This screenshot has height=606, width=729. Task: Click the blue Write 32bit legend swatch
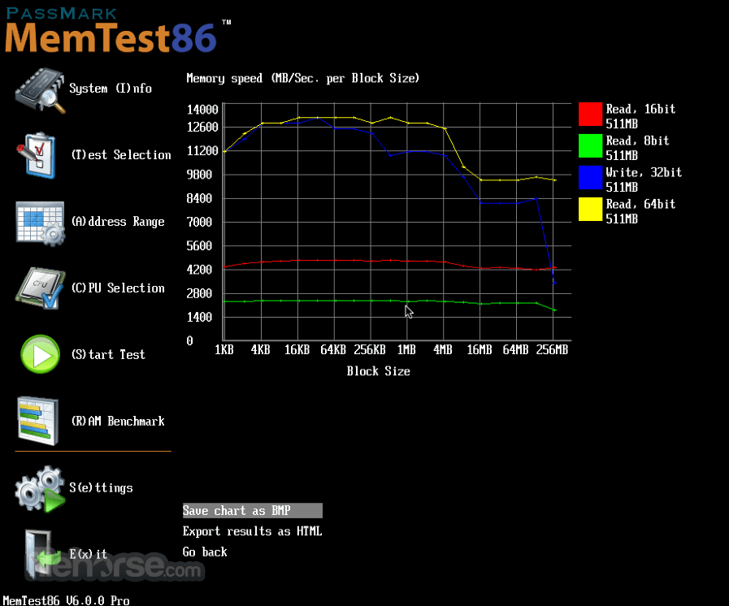tap(591, 178)
